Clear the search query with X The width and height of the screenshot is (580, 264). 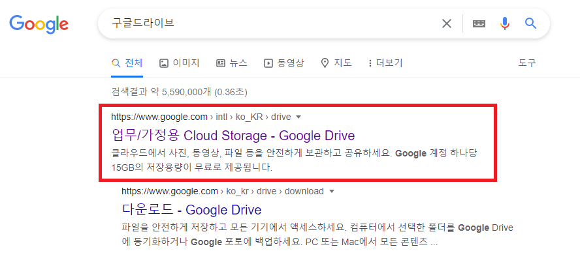pyautogui.click(x=447, y=23)
